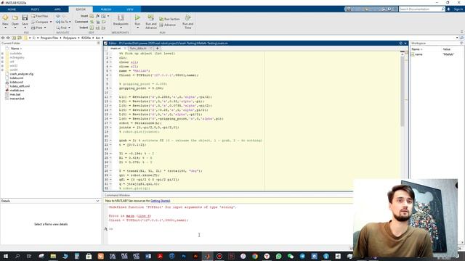Expand the util folder
Screen dimensions: 465x261
2,62
